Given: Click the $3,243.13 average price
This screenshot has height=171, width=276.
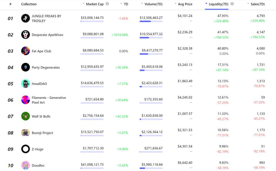Looking at the screenshot, I should pyautogui.click(x=185, y=65).
